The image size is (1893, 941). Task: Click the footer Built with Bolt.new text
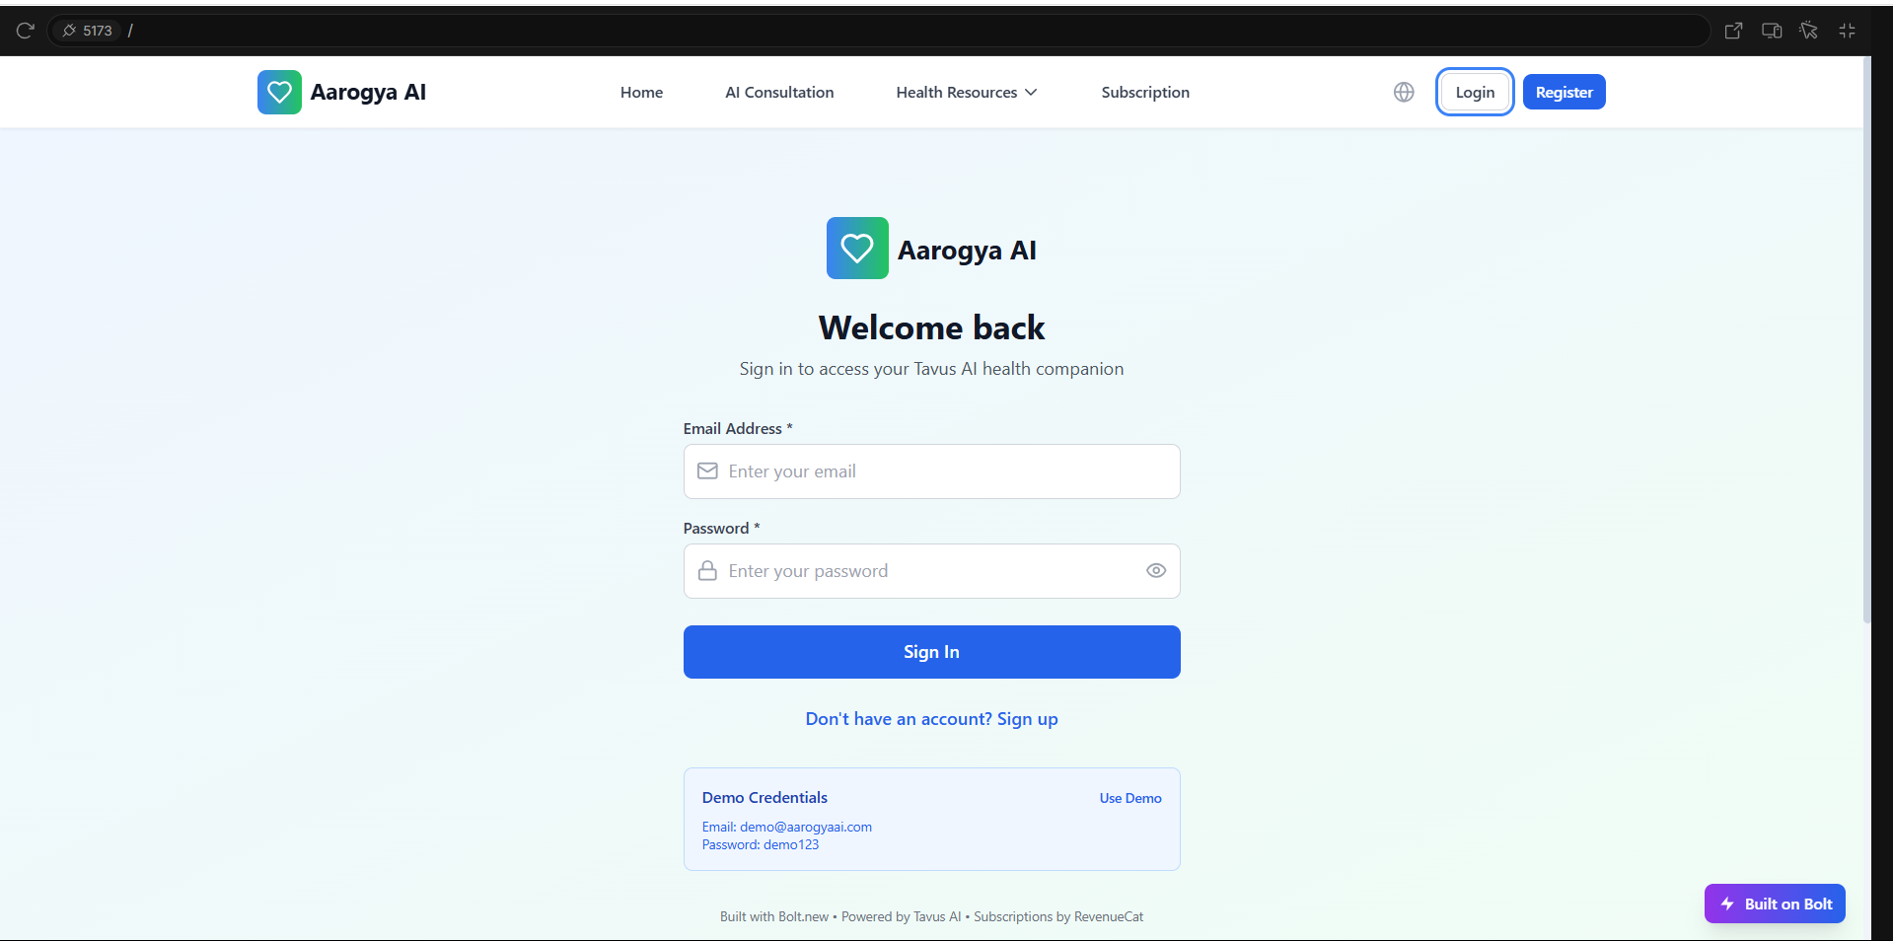774,916
